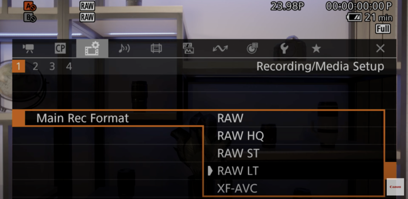408x199 pixels.
Task: Select the Recording/Media Setup film-gear icon
Action: 92,48
